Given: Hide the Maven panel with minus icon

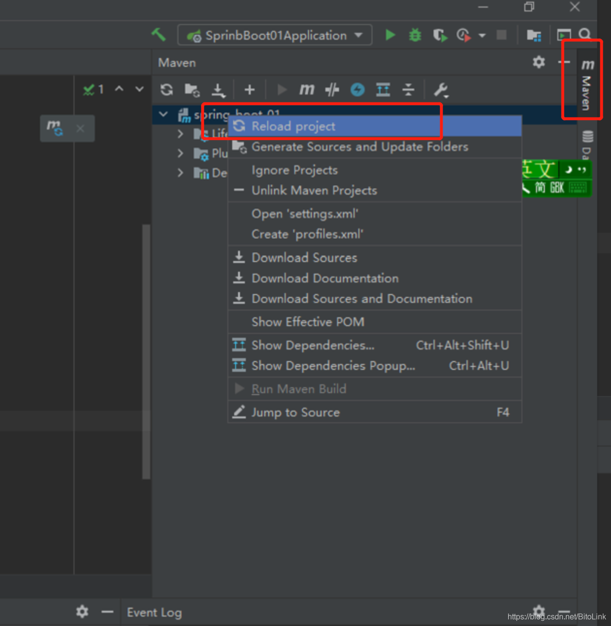Looking at the screenshot, I should tap(564, 62).
